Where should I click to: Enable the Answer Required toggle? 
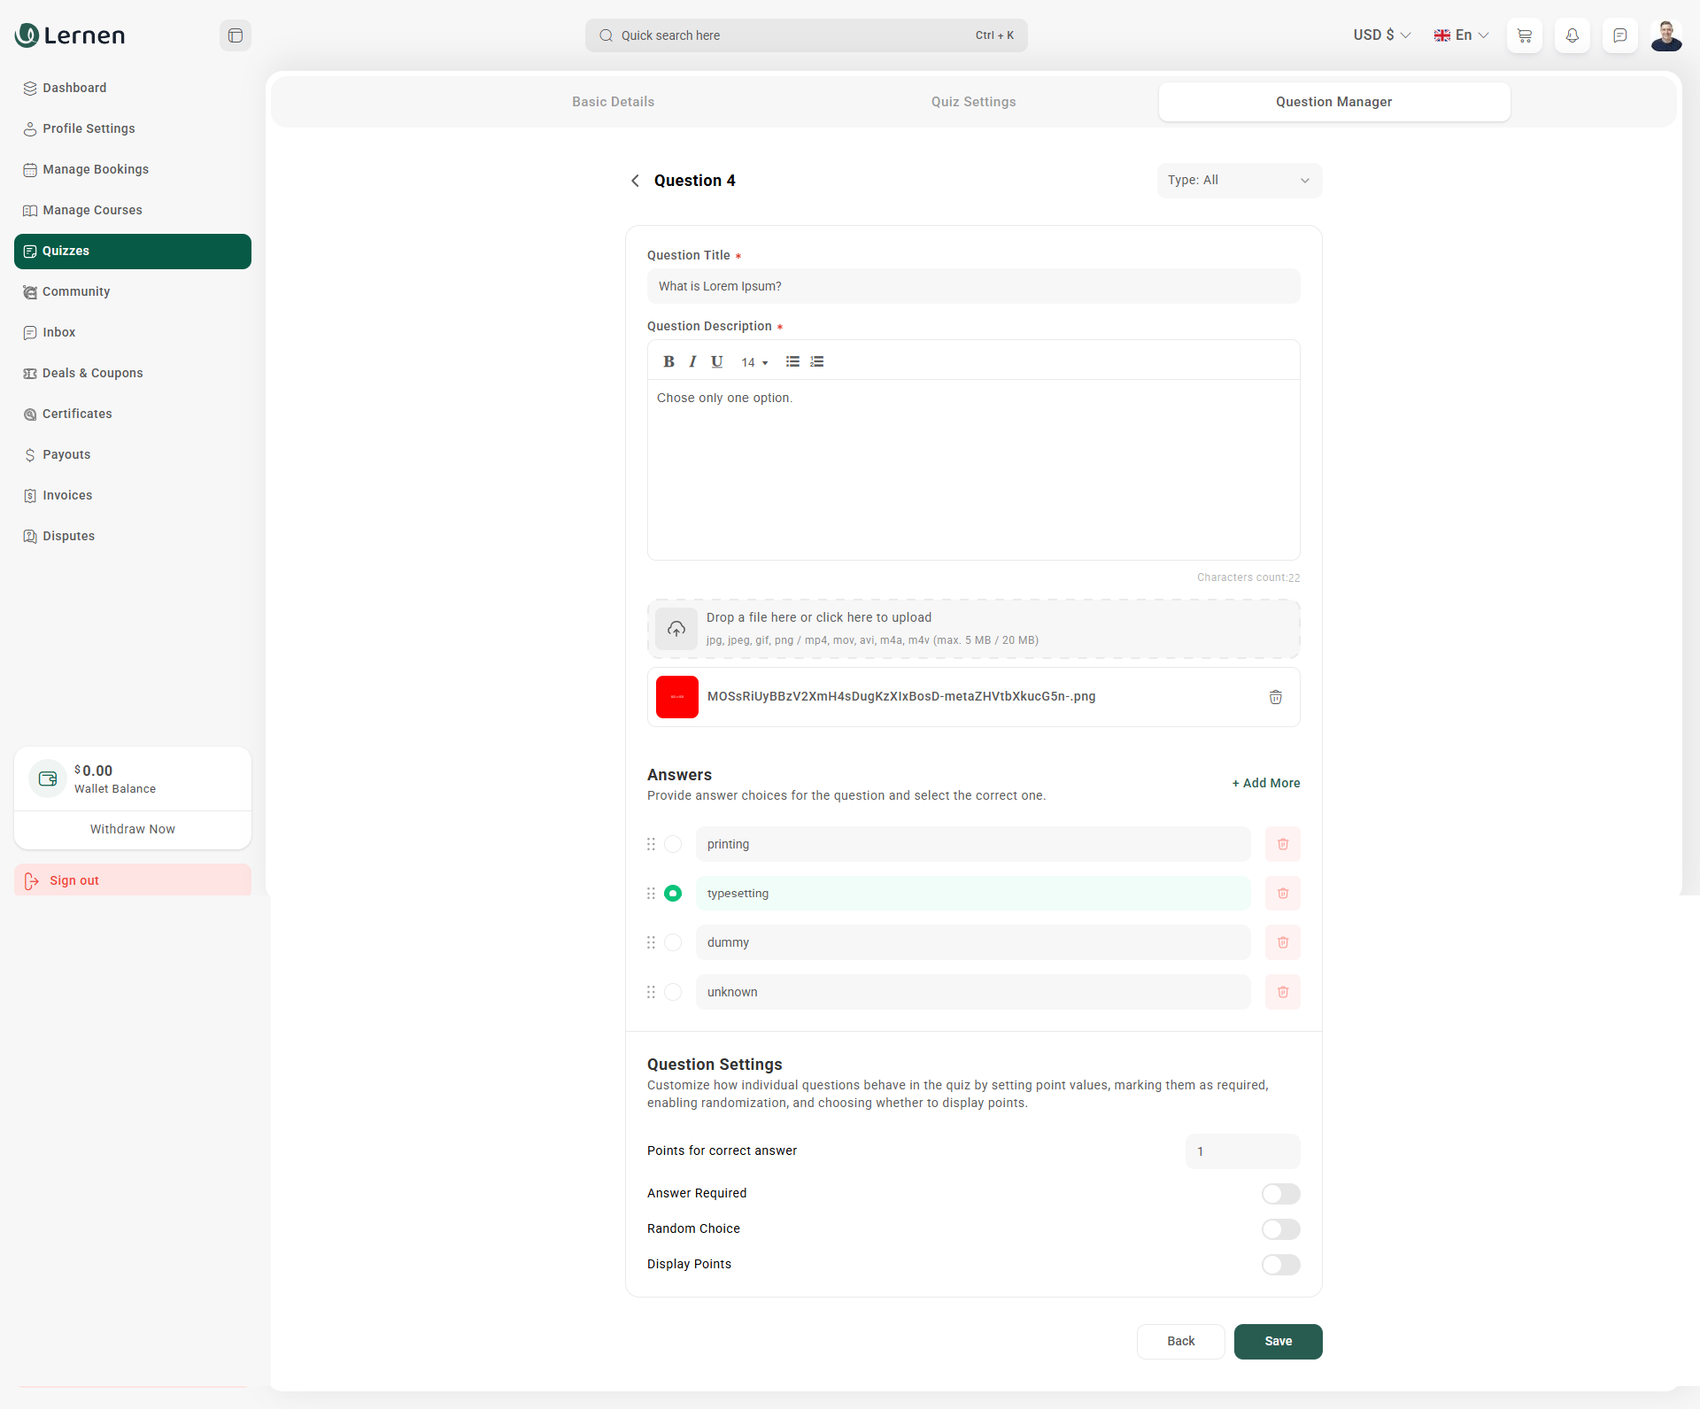coord(1280,1194)
